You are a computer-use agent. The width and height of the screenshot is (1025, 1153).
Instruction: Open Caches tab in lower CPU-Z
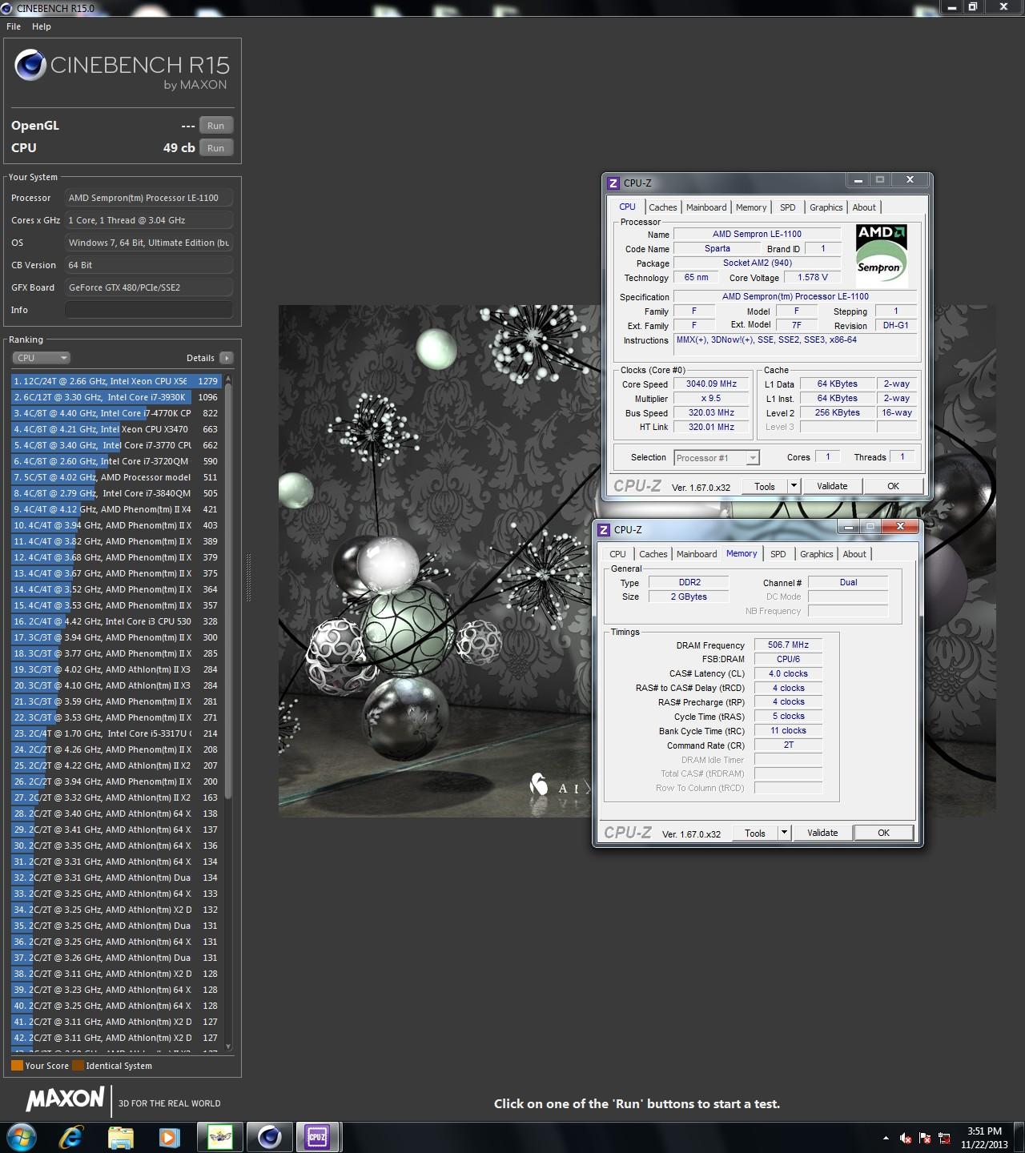tap(653, 554)
